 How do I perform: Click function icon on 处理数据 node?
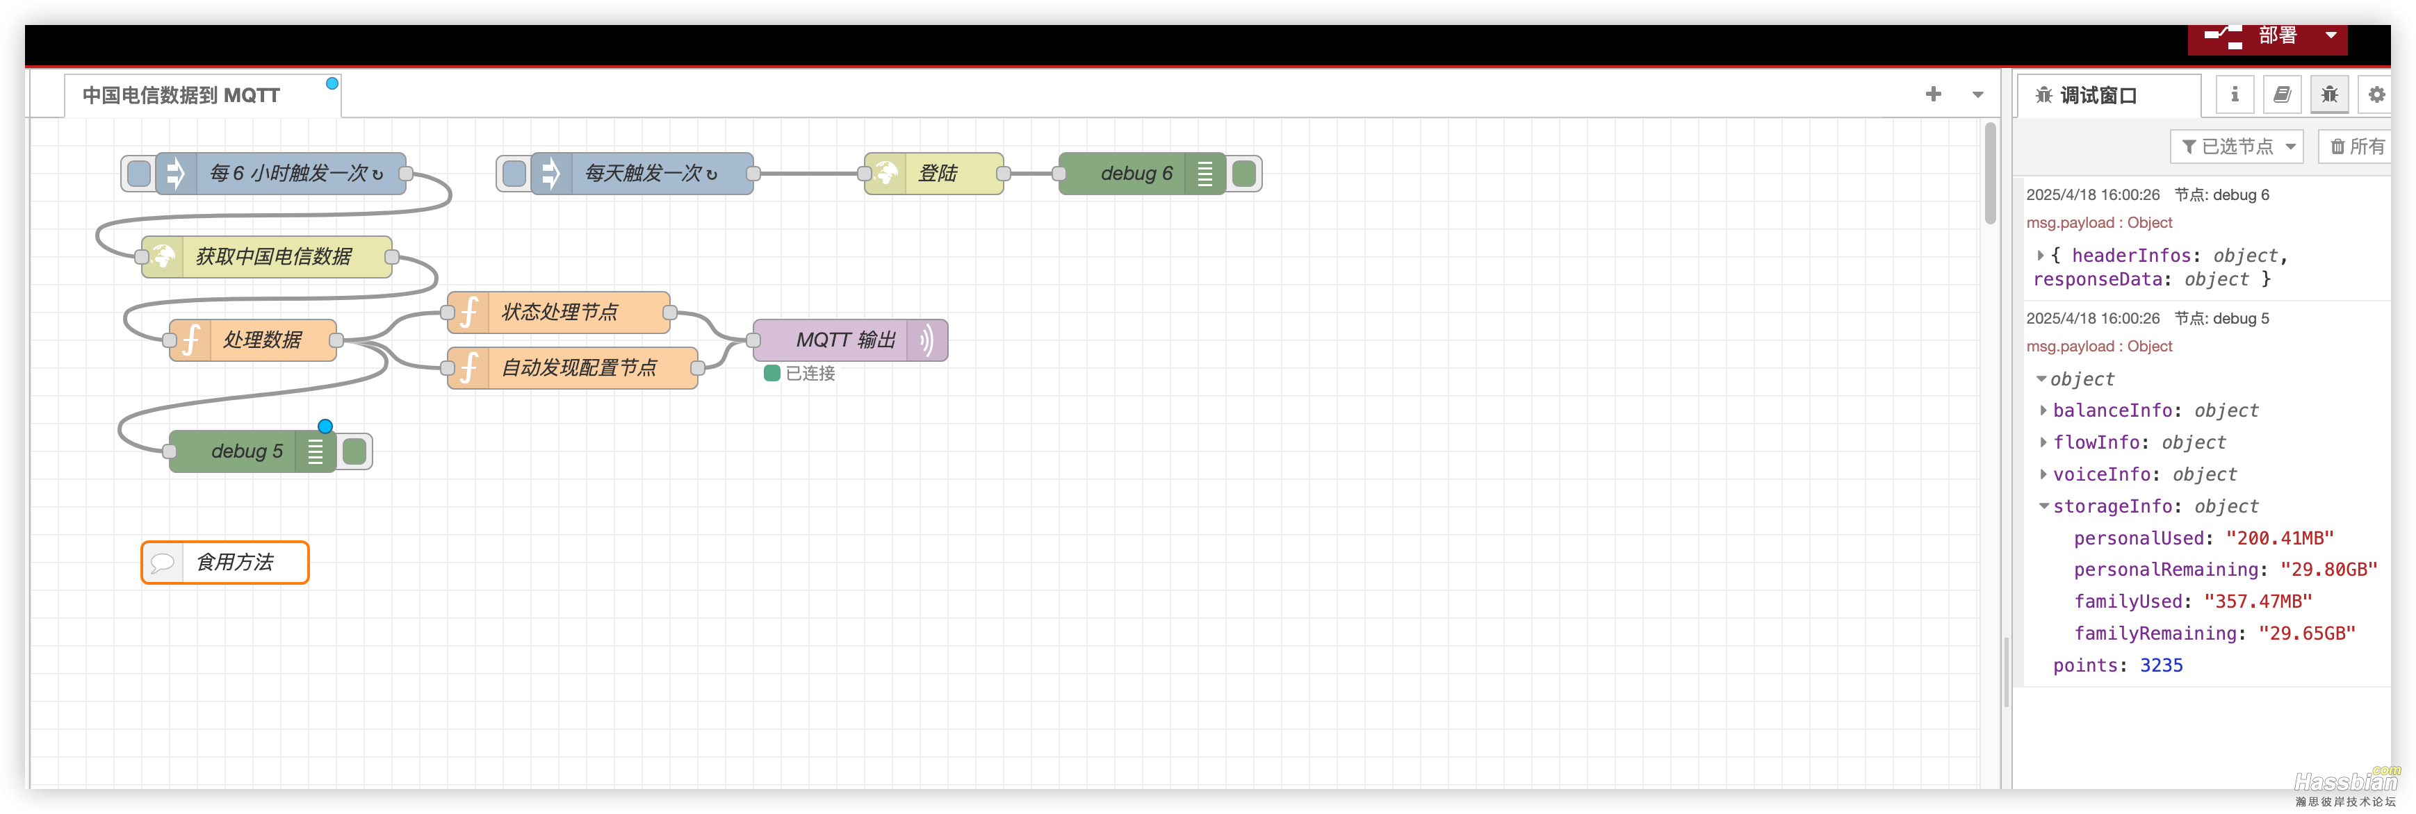click(x=190, y=340)
